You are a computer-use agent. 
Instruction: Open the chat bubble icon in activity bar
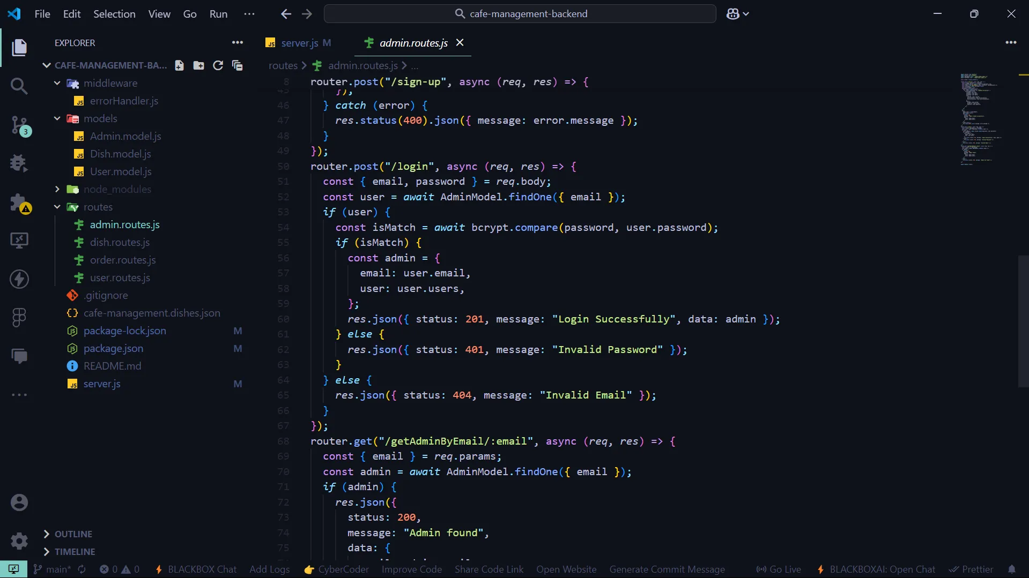pos(19,356)
